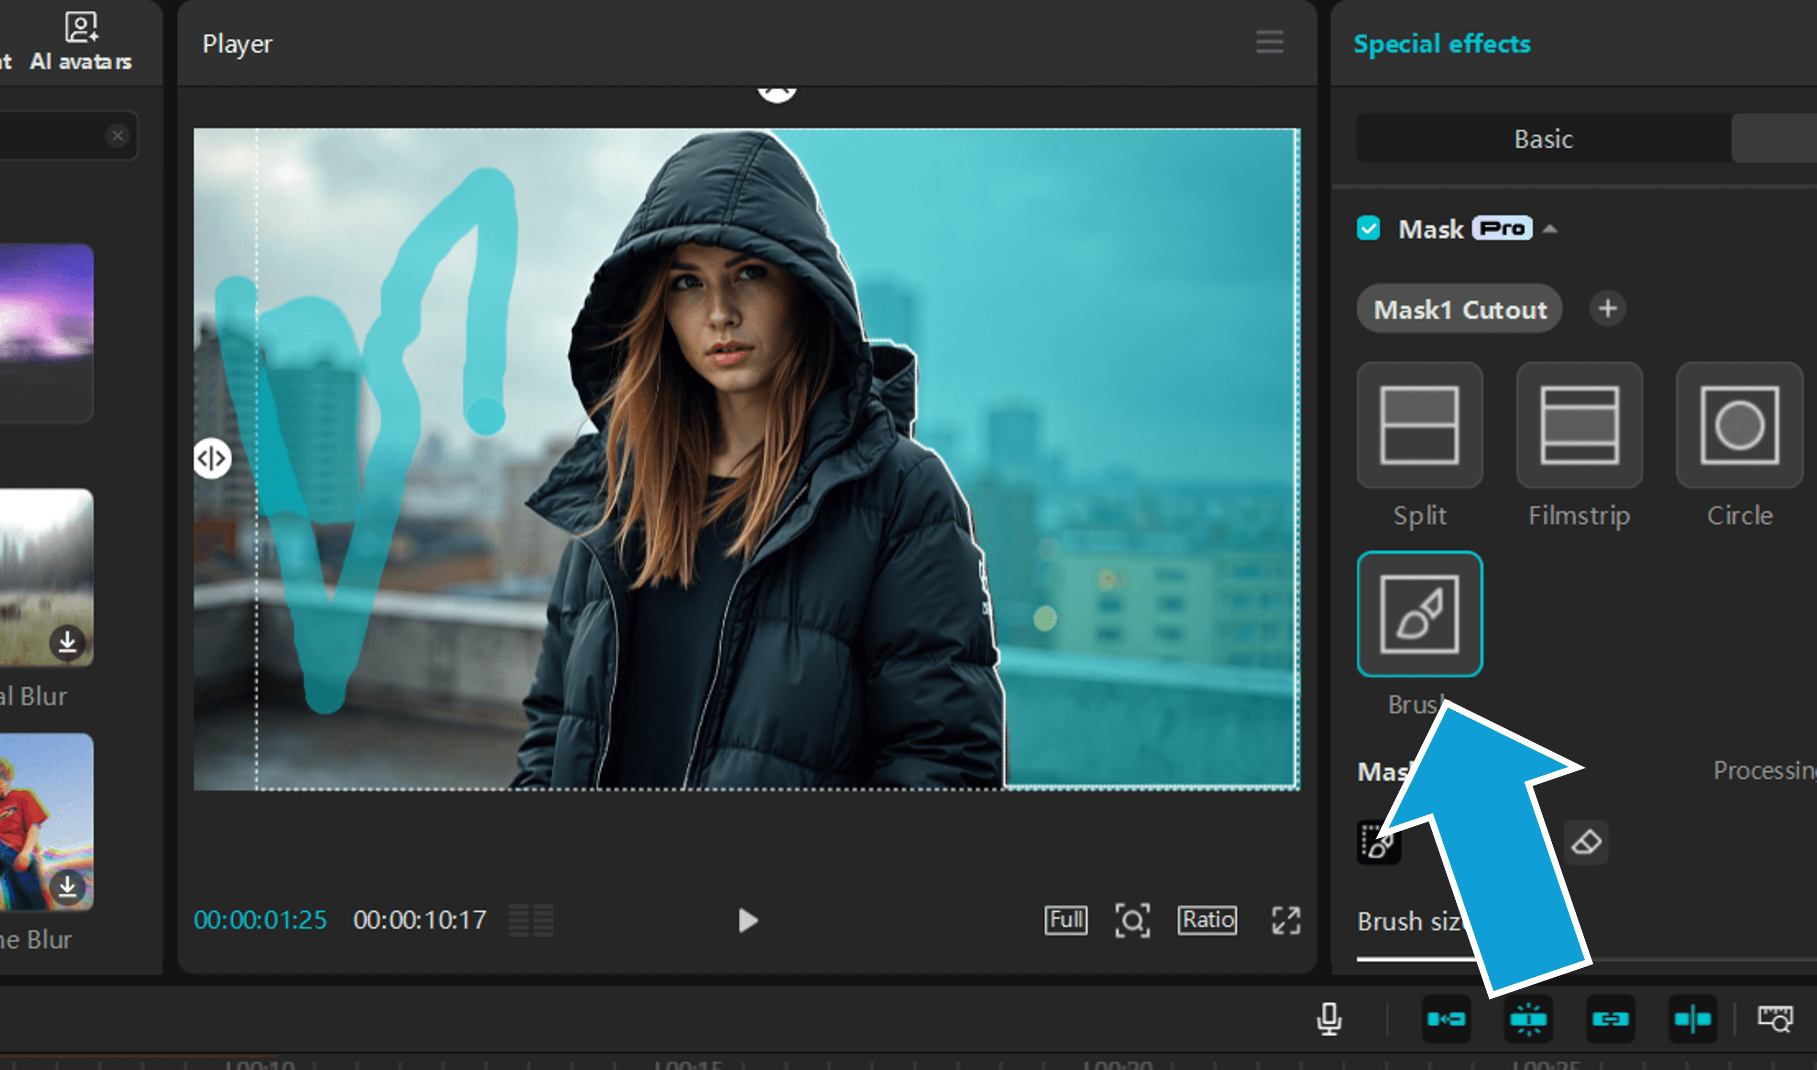This screenshot has height=1070, width=1817.
Task: Select the mask draw brush icon
Action: [x=1378, y=842]
